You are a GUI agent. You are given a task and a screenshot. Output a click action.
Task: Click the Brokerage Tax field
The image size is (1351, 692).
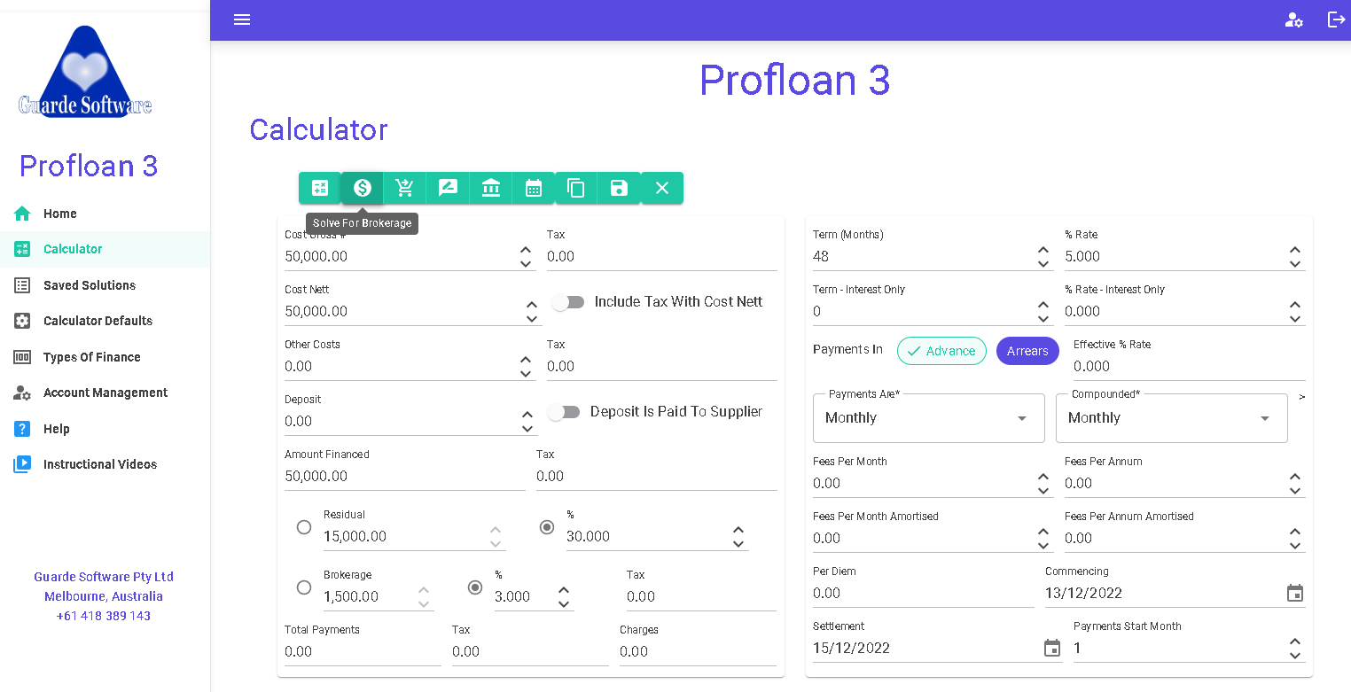pyautogui.click(x=701, y=597)
